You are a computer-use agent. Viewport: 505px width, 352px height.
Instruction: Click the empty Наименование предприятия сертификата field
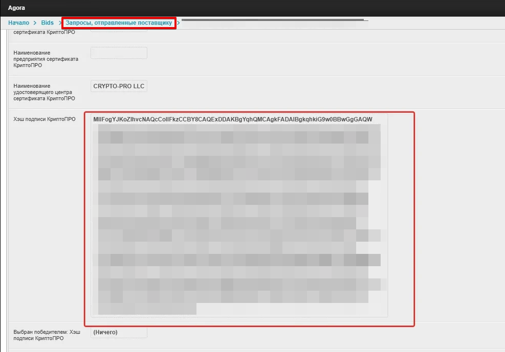pyautogui.click(x=119, y=53)
